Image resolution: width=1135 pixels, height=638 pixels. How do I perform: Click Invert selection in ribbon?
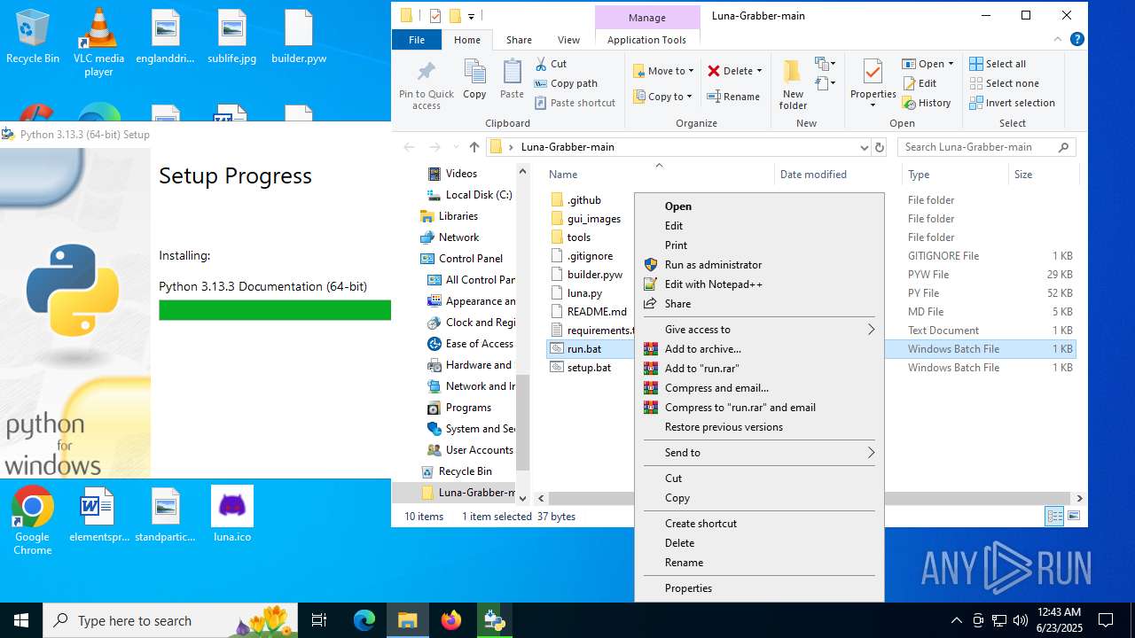coord(1012,103)
